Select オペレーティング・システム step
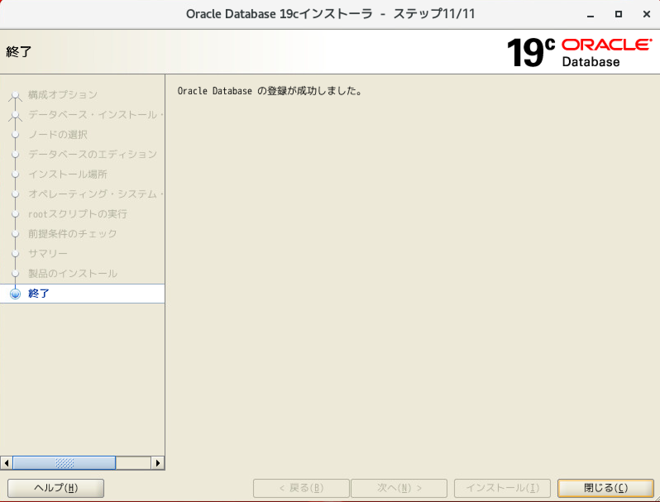Viewport: 660px width, 502px height. 96,194
